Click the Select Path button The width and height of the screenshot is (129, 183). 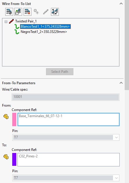60,72
